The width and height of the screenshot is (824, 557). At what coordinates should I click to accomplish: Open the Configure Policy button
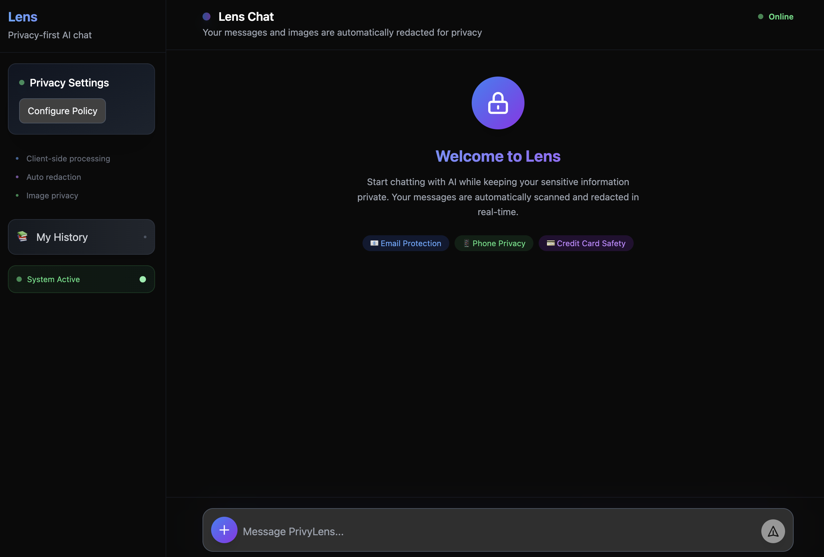click(x=62, y=111)
